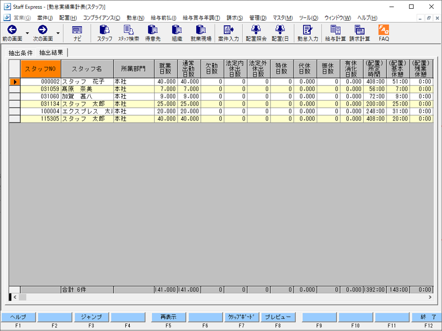Open the 配置(H) menu
Viewport: 442px width, 331px height.
68,18
